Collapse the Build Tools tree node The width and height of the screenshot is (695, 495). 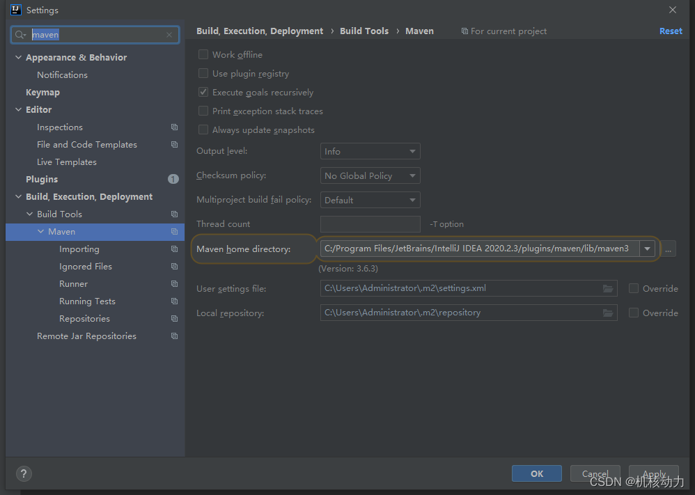[x=30, y=214]
